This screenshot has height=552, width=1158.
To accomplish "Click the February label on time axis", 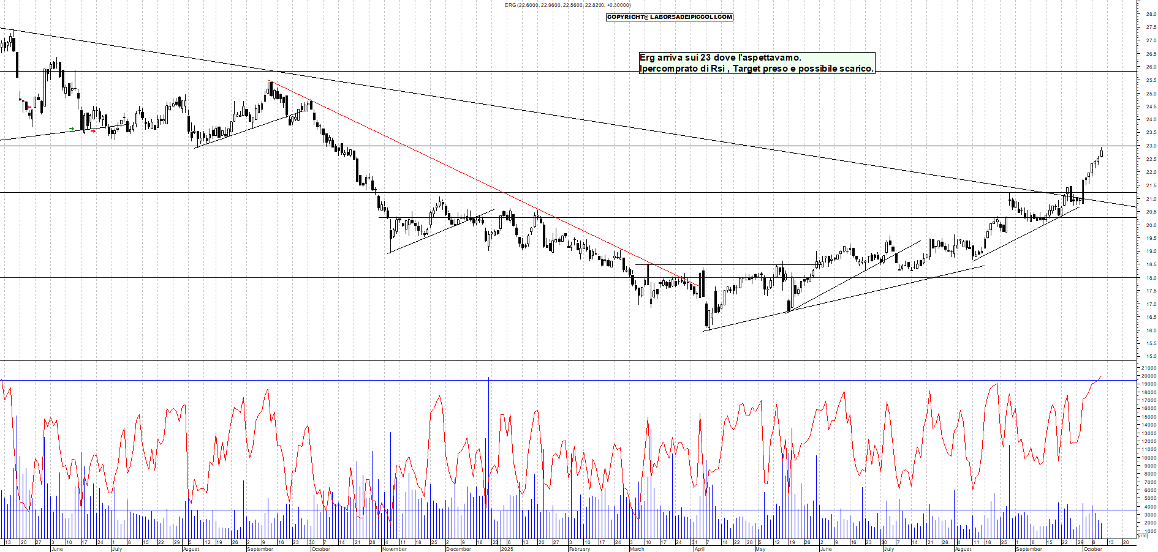I will click(579, 549).
